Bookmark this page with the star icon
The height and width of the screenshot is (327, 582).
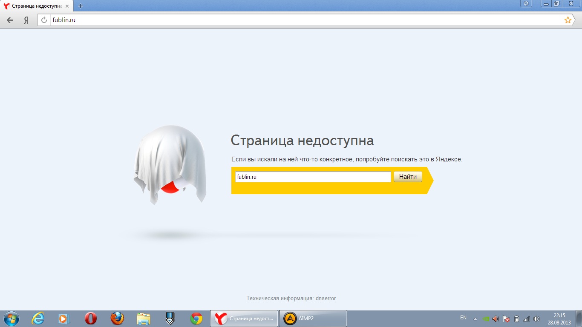[568, 20]
